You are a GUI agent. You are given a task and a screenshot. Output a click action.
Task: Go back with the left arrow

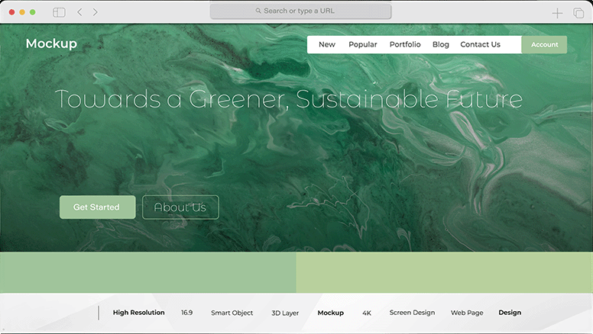(x=79, y=12)
